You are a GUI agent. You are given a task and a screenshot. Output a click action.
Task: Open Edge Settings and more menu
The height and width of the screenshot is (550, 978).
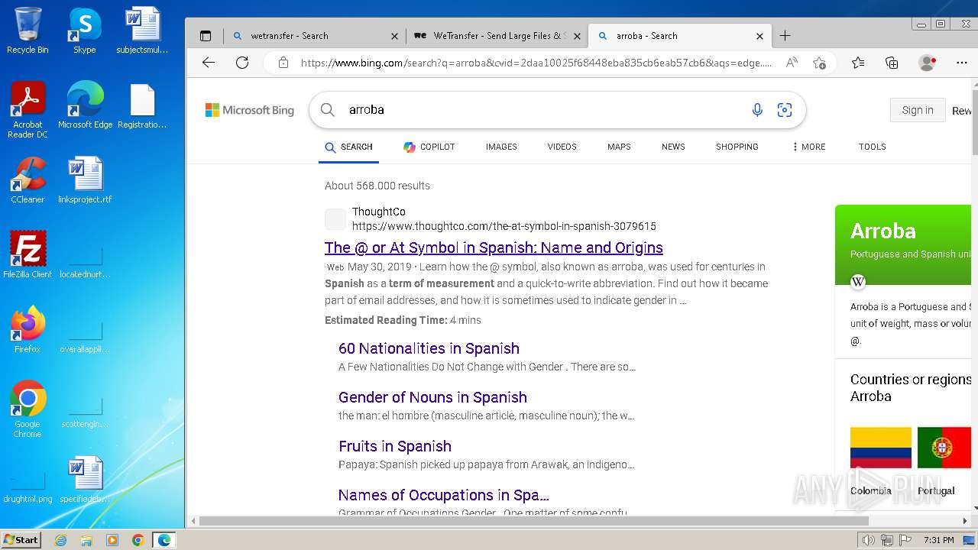coord(962,63)
